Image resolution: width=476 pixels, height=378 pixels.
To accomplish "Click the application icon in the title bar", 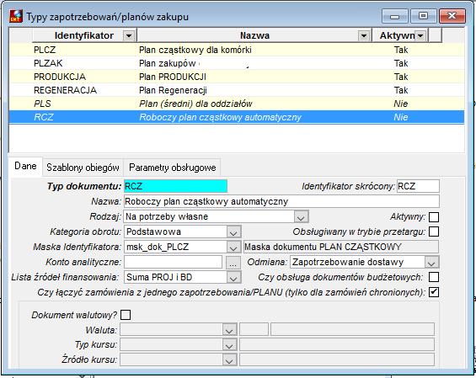I will pyautogui.click(x=16, y=16).
